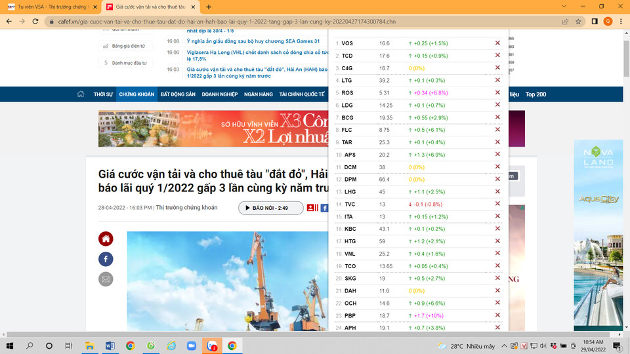630x354 pixels.
Task: Open a new browser tab
Action: click(x=209, y=7)
